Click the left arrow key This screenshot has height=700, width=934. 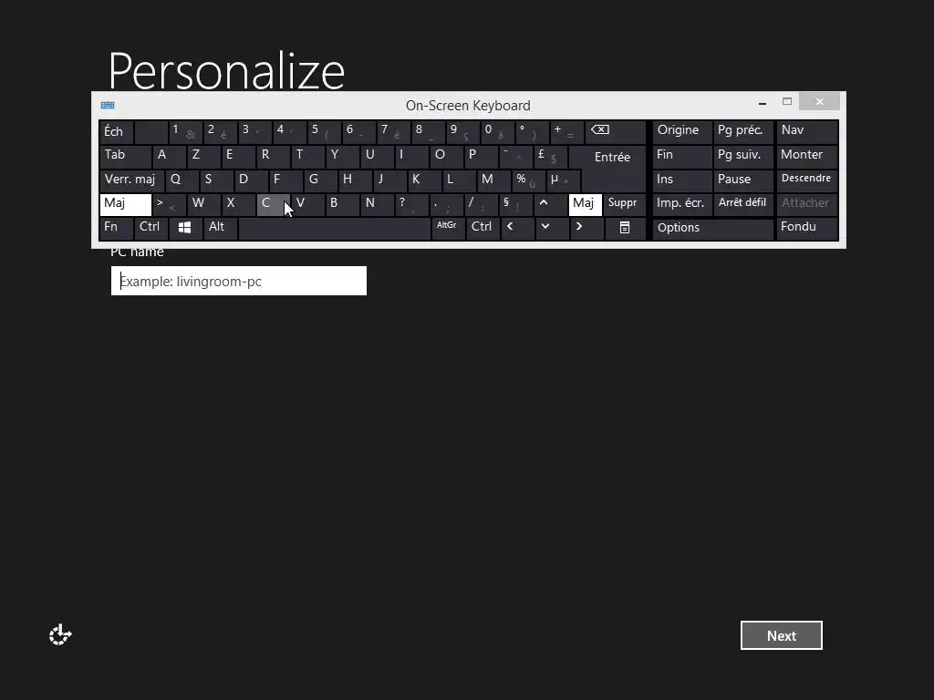517,228
